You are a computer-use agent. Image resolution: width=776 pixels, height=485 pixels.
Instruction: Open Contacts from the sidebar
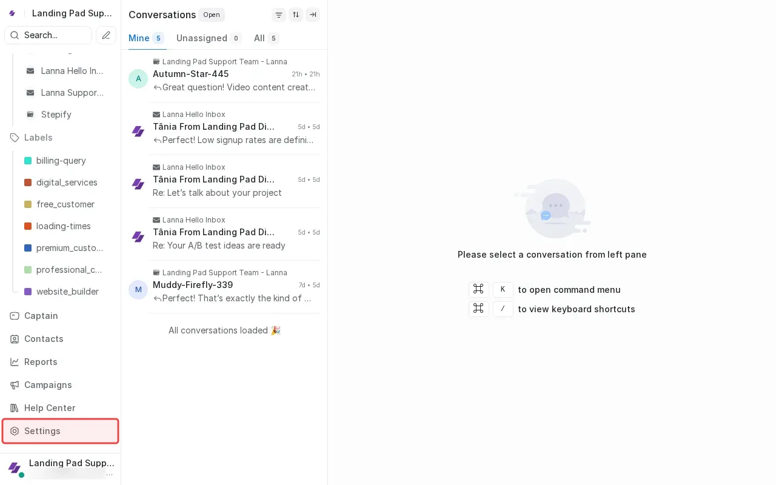[x=44, y=339]
